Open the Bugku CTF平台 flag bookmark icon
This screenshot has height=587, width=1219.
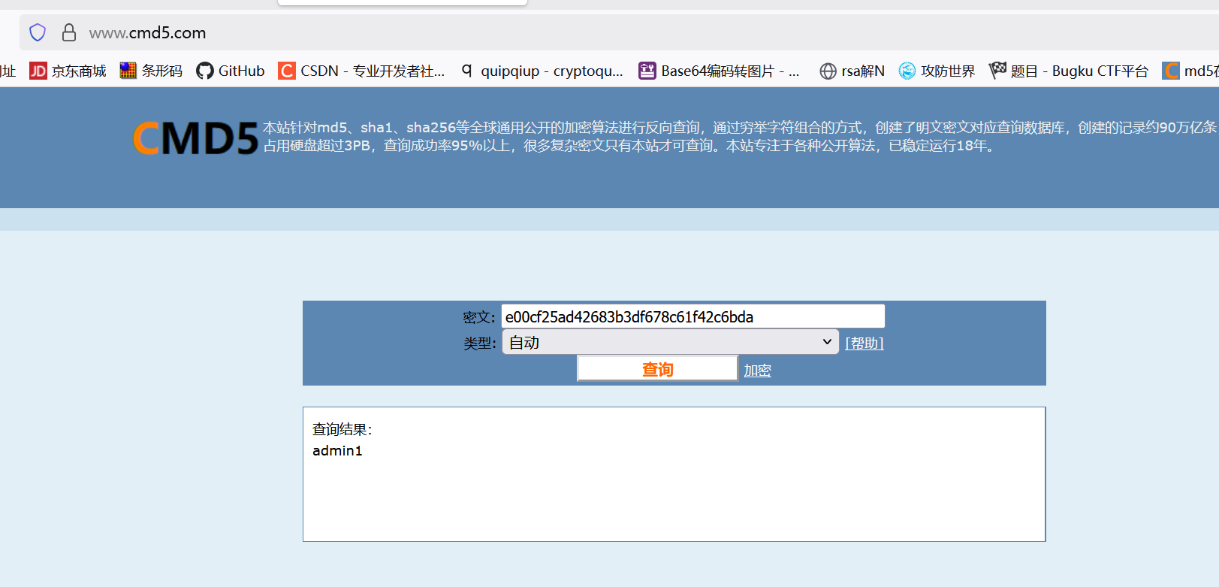click(997, 71)
